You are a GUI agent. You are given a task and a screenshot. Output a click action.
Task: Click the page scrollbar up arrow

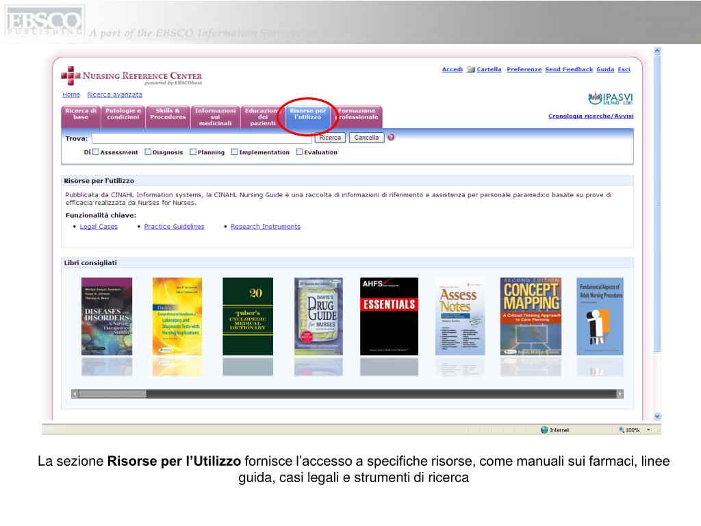point(657,51)
